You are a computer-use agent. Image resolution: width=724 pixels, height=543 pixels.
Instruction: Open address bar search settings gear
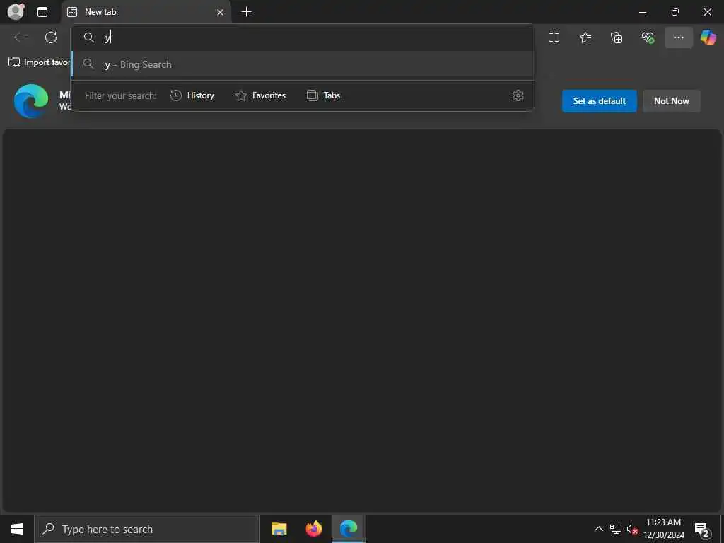click(518, 95)
